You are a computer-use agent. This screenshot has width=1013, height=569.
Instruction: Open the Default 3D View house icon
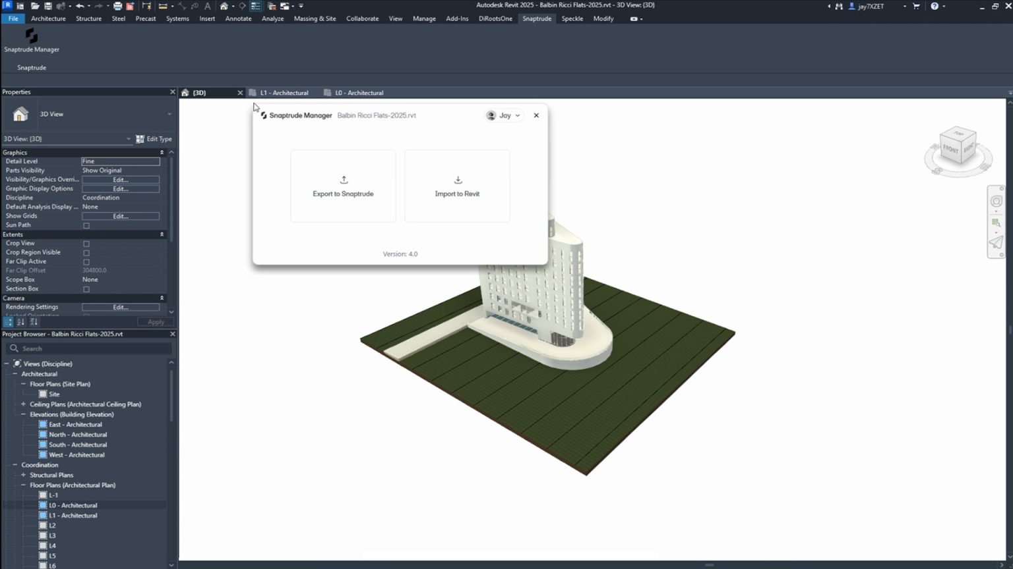pyautogui.click(x=224, y=6)
